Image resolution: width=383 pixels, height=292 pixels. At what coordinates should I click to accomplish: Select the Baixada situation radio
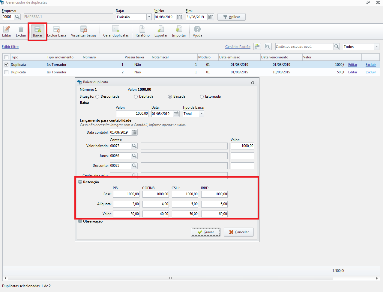coord(170,96)
